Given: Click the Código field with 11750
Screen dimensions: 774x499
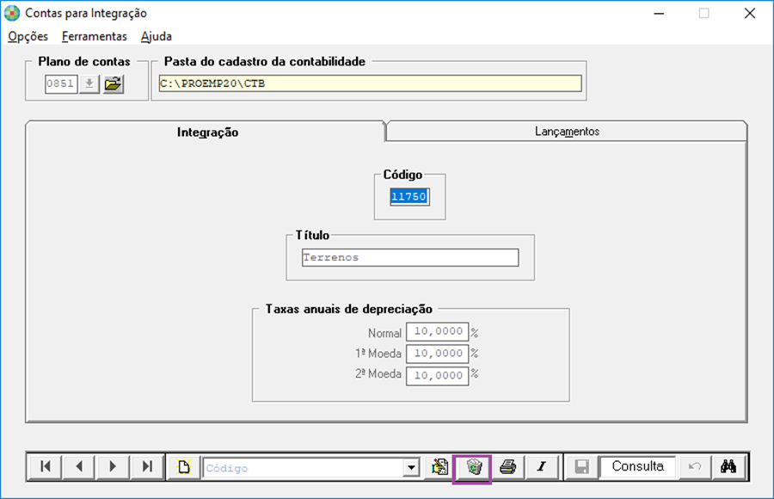Looking at the screenshot, I should [x=409, y=197].
